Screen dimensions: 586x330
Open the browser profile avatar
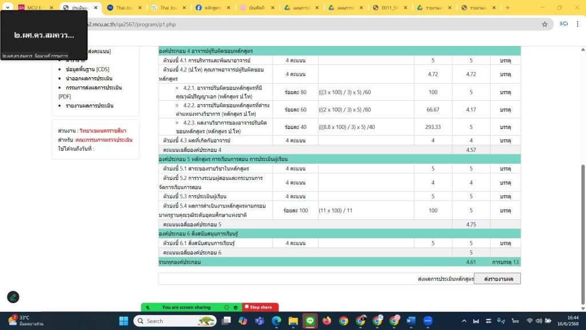pyautogui.click(x=564, y=24)
